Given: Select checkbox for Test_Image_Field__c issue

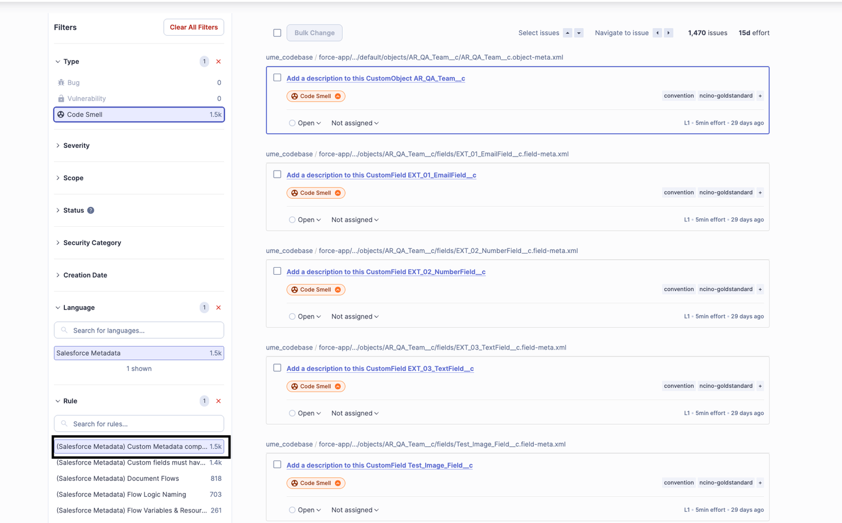Looking at the screenshot, I should 277,465.
